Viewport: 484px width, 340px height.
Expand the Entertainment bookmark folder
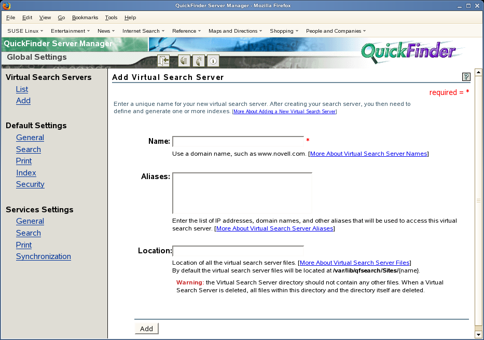71,31
